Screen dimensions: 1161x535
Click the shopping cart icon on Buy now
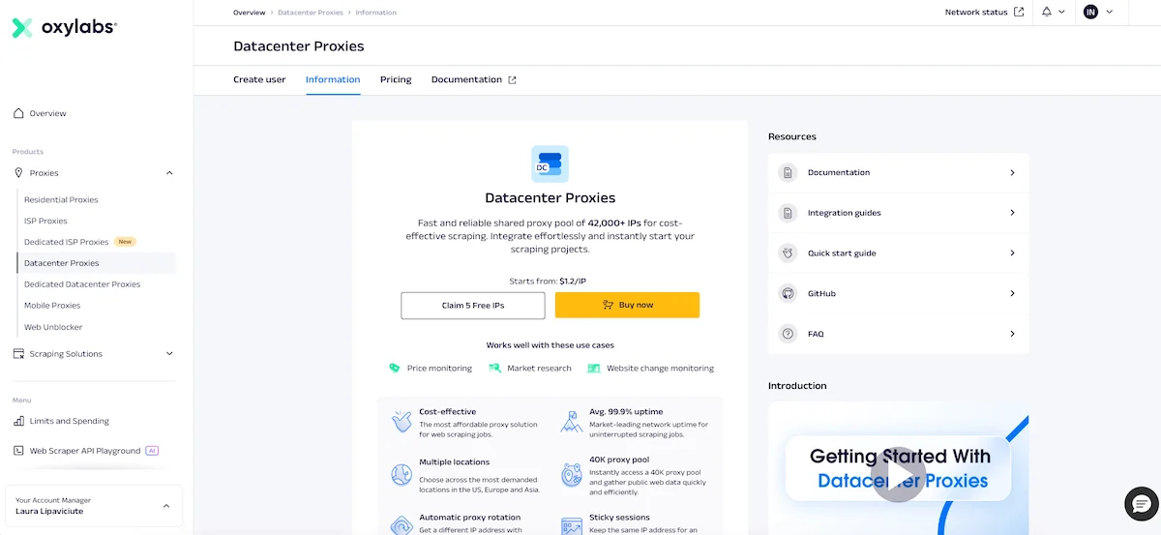pos(608,305)
